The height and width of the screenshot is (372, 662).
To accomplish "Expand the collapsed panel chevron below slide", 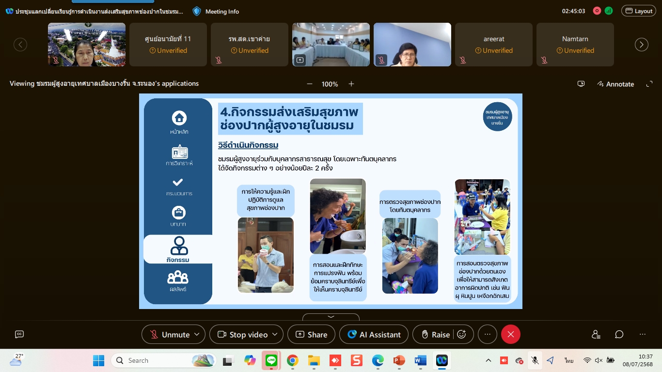I will click(x=331, y=317).
